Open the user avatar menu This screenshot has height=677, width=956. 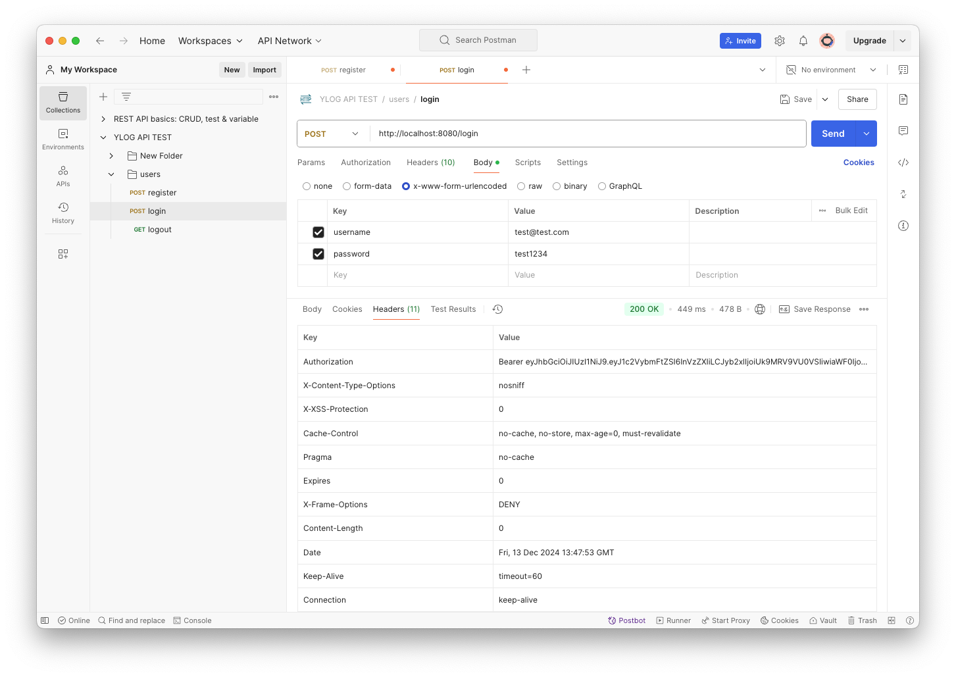827,41
